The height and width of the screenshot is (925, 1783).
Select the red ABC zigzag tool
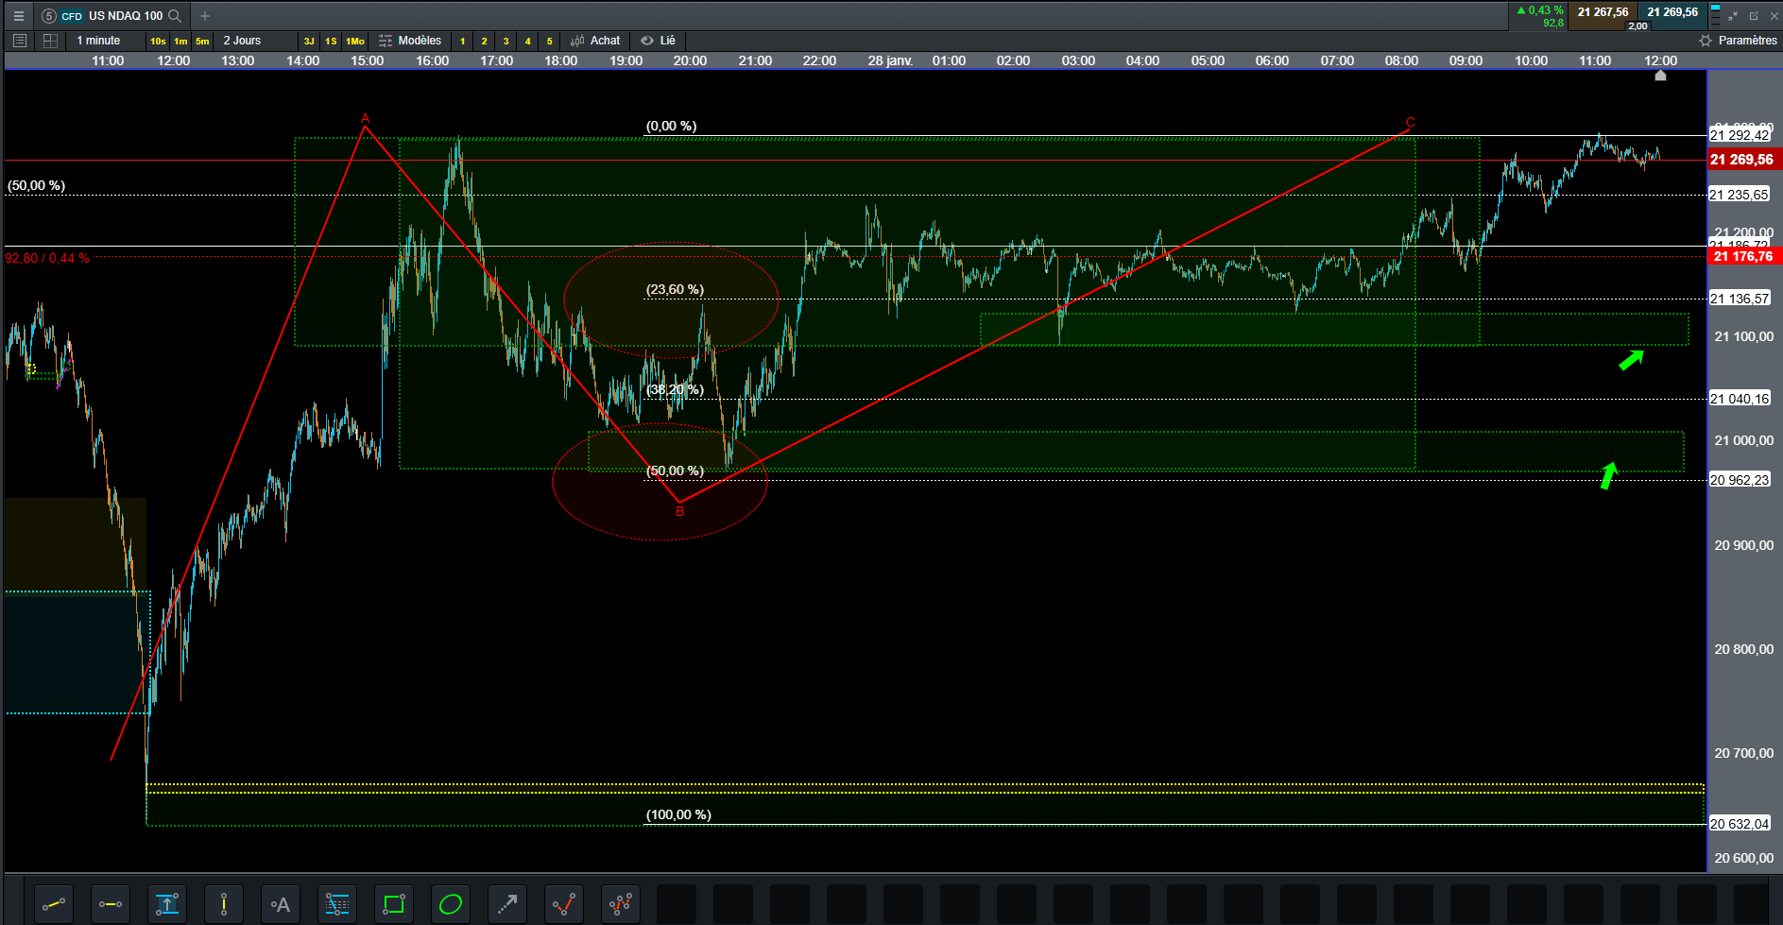click(564, 904)
